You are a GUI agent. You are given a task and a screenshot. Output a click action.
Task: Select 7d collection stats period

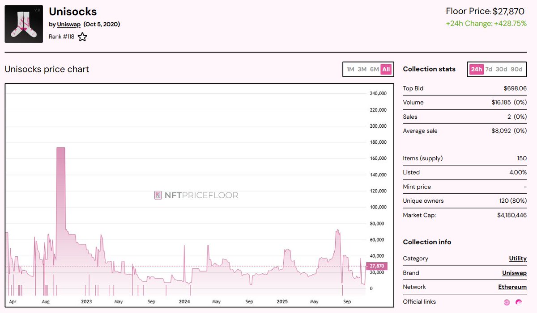[x=489, y=69]
